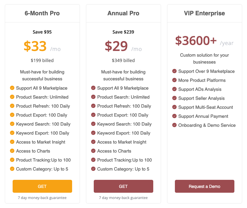Screen dimensions: 247x208
Task: Click orange check icon next to Access to Charts
Action: 12,151
